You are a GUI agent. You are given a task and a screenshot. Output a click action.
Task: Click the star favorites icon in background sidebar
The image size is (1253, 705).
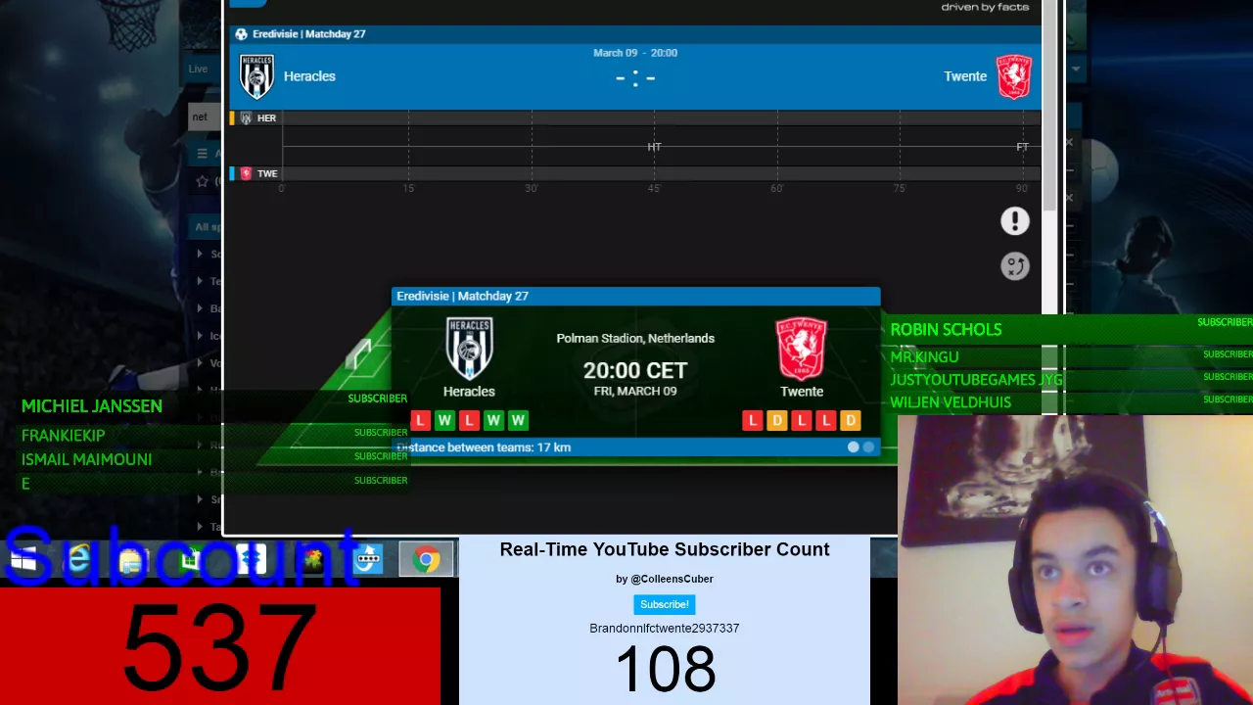tap(203, 181)
